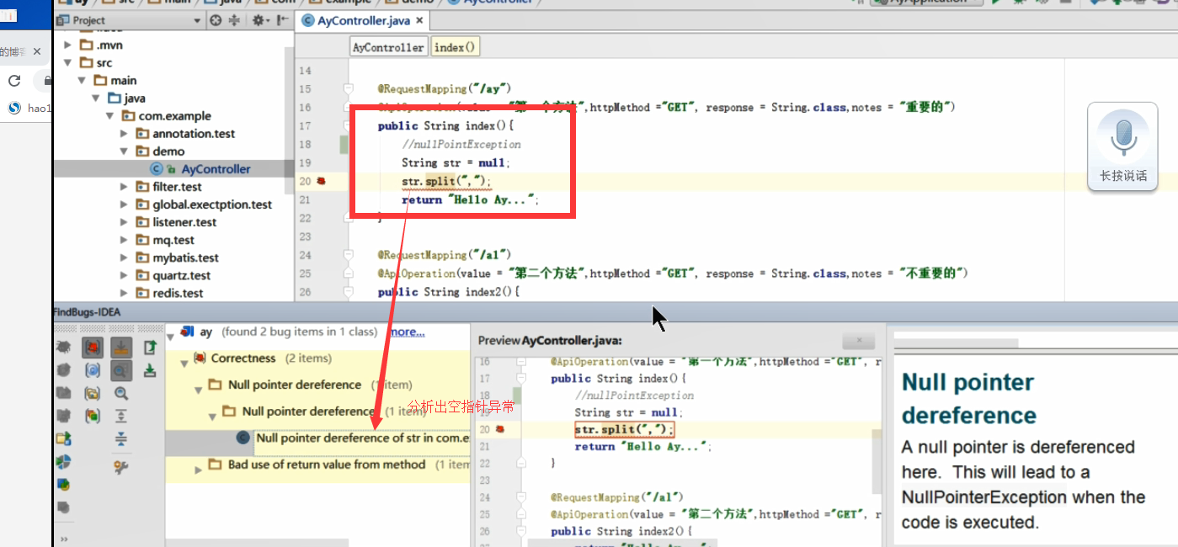Toggle the highlighted code preview magnifier button

121,370
